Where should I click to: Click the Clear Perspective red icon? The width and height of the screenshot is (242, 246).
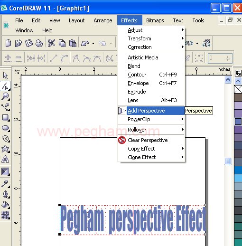pos(122,140)
